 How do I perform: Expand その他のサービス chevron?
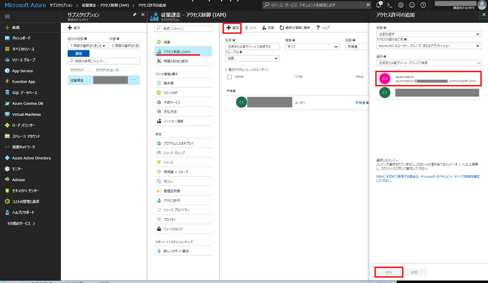[x=34, y=223]
